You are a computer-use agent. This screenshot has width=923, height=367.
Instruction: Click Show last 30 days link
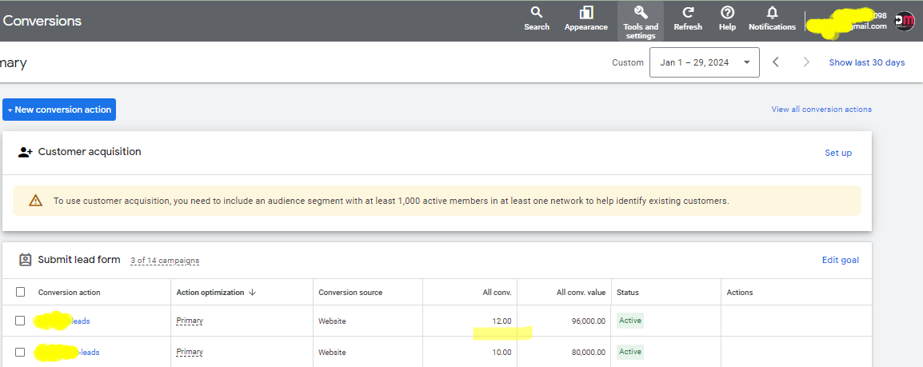click(x=866, y=62)
